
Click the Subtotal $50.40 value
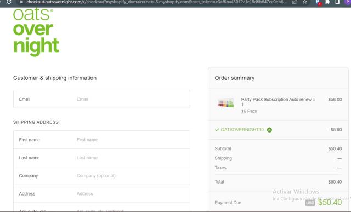[335, 148]
